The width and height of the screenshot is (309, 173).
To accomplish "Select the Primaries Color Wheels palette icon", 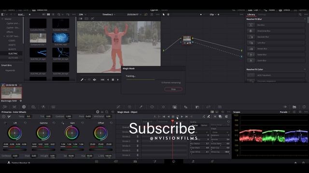I will (24, 107).
